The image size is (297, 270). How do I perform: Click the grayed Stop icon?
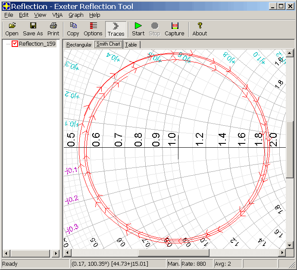click(155, 25)
